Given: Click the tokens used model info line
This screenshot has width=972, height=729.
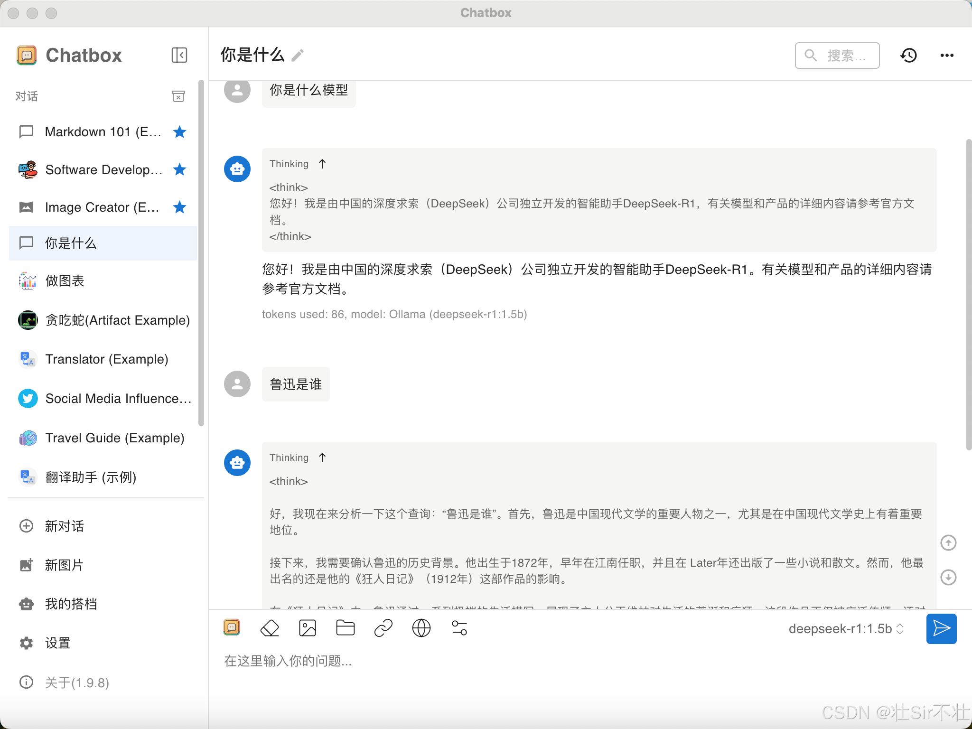Looking at the screenshot, I should 394,314.
